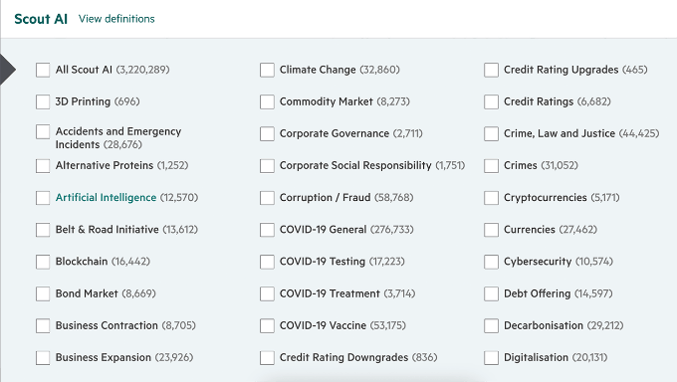Tick the Crime, Law and Justice checkbox

click(x=492, y=134)
